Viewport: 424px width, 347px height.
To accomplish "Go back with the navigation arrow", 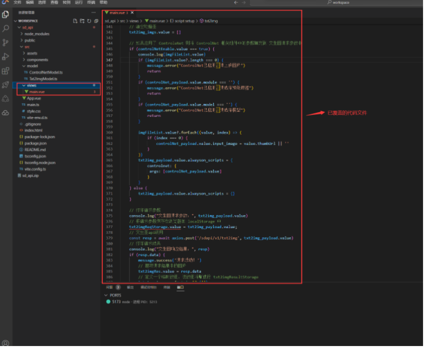I will click(x=236, y=2).
